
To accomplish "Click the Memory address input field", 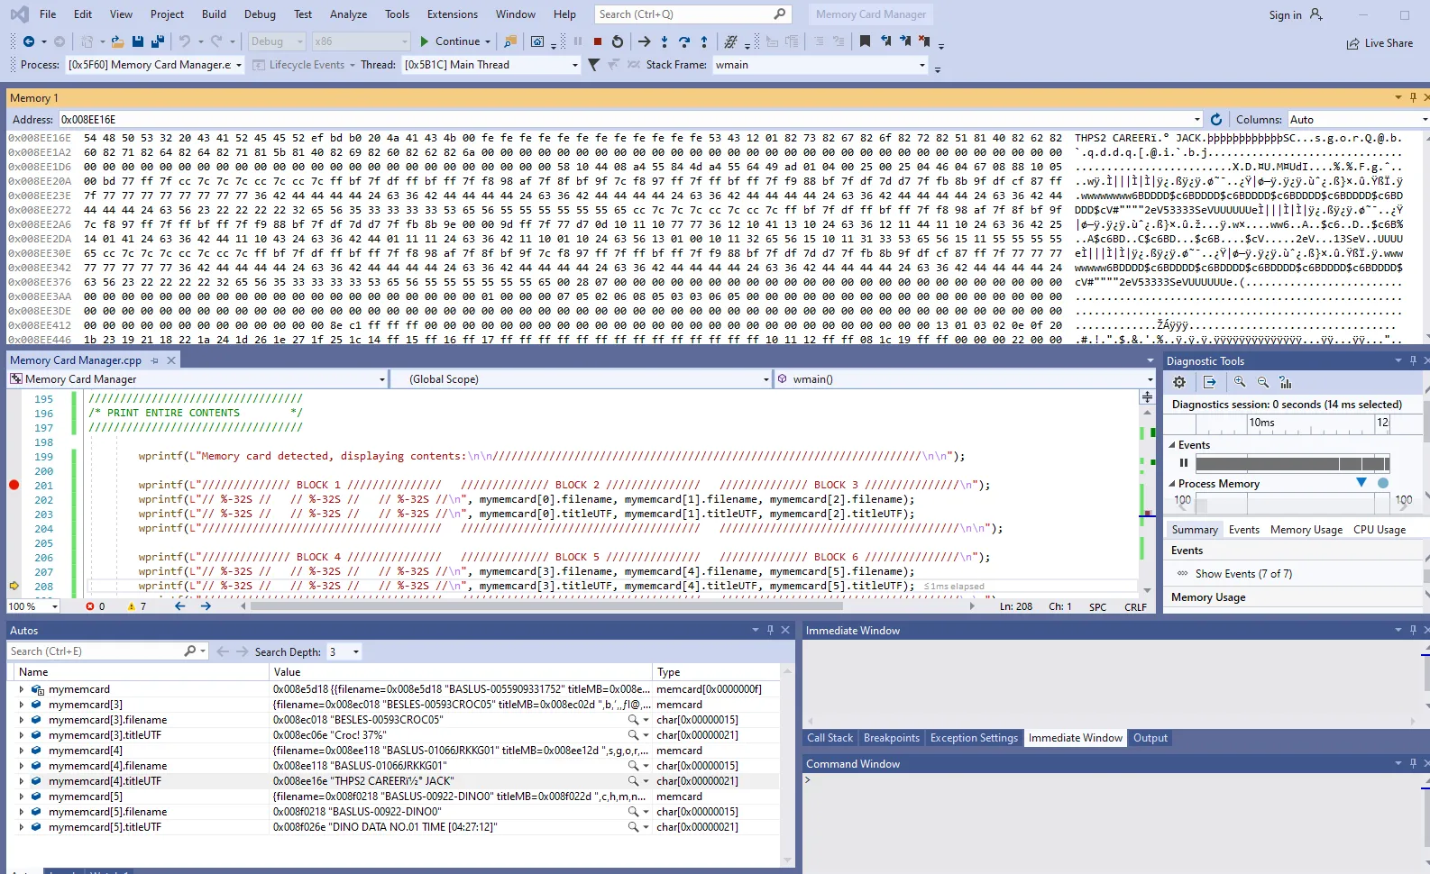I will 631,119.
